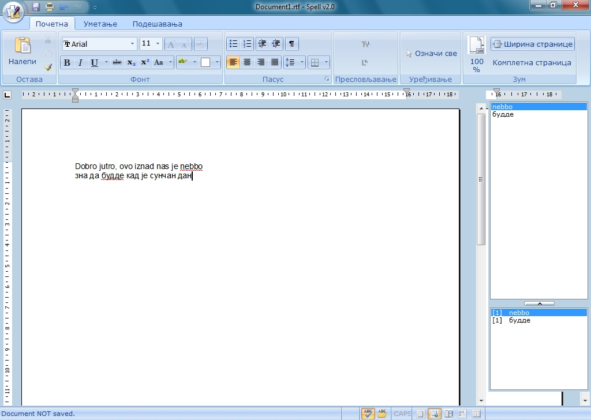The image size is (591, 420).
Task: Click the decrease indent icon
Action: pos(262,44)
